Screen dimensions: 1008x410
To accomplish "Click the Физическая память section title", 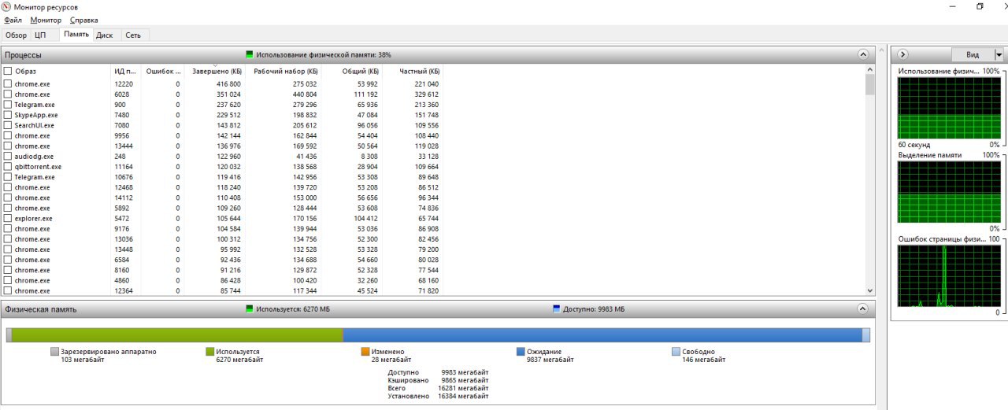I will coord(41,309).
